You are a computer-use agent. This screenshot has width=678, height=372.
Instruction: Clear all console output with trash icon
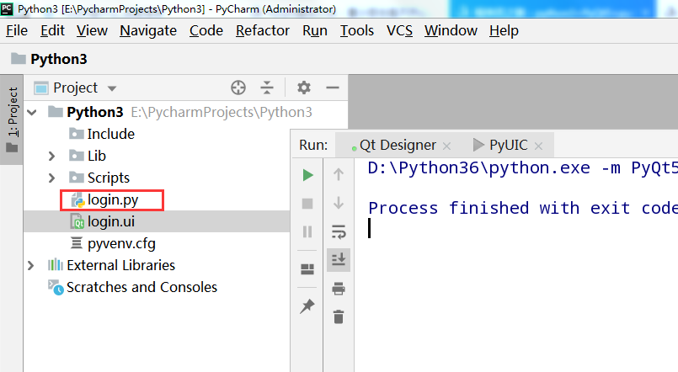339,316
